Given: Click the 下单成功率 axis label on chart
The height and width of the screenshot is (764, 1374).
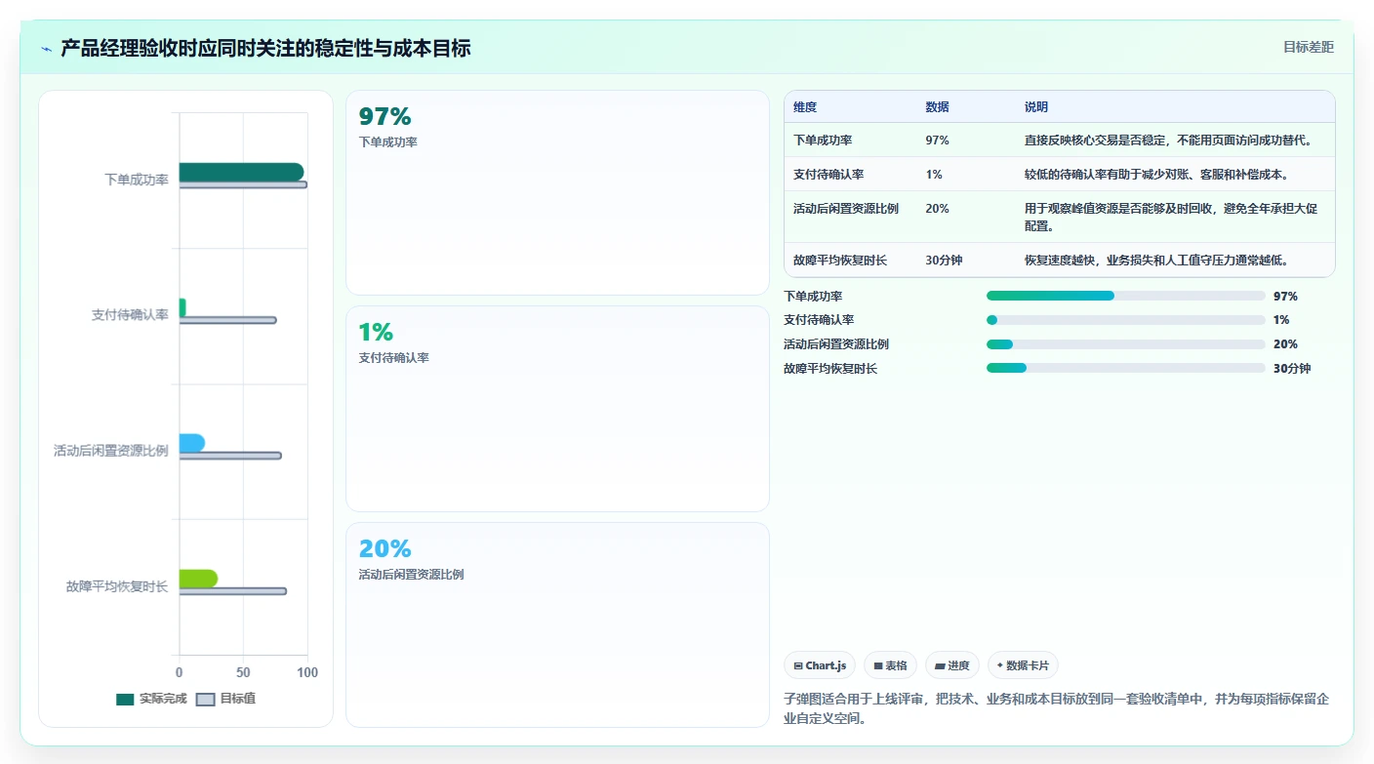Looking at the screenshot, I should [x=137, y=180].
